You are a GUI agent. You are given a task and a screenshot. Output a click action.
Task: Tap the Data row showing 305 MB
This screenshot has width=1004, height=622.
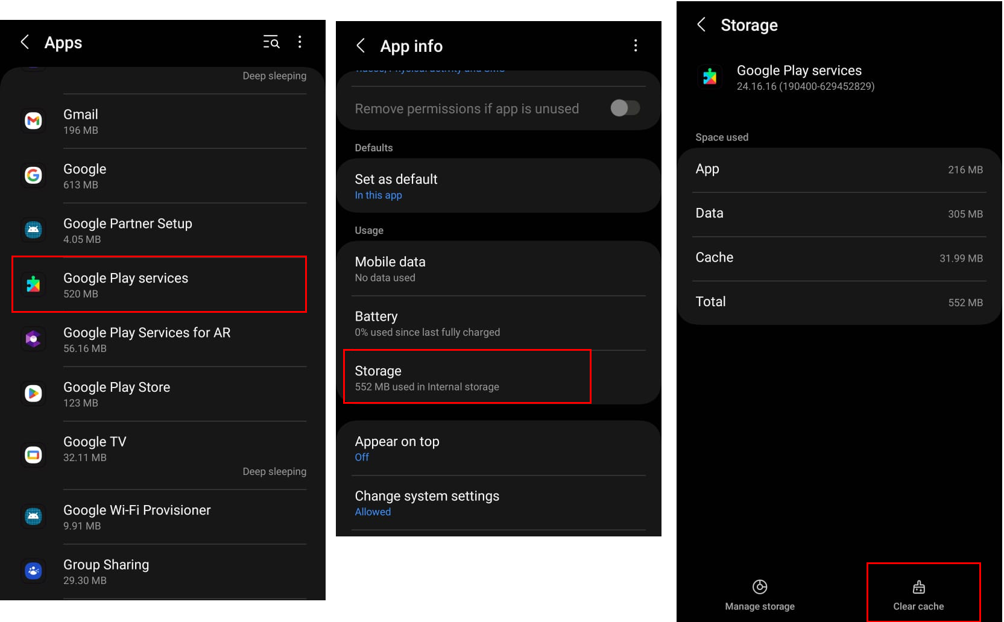click(x=839, y=214)
